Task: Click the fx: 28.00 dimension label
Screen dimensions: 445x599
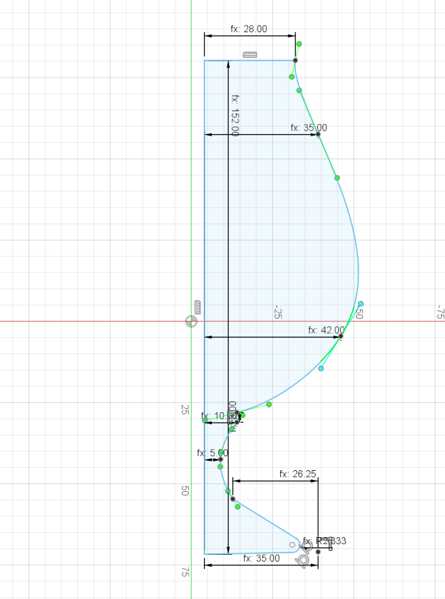Action: point(249,29)
